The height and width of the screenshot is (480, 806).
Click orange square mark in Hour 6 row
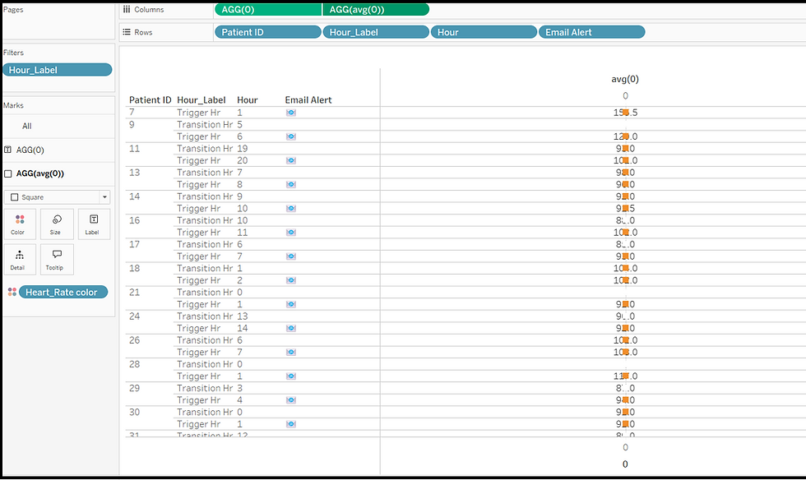(626, 136)
